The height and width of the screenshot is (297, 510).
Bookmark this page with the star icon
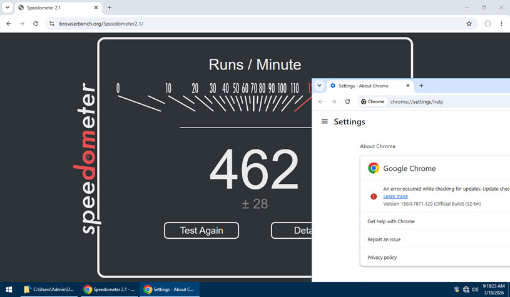point(469,24)
